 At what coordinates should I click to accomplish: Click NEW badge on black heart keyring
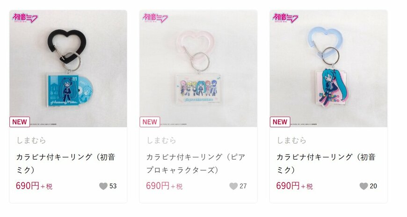click(20, 122)
